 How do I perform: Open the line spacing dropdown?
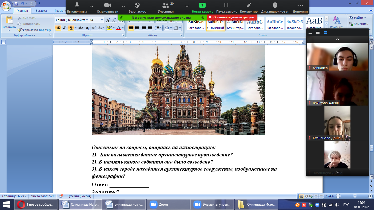[158, 28]
